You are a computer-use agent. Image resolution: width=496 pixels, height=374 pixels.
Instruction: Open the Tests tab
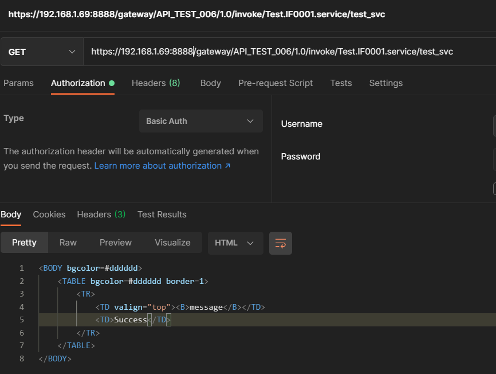341,83
